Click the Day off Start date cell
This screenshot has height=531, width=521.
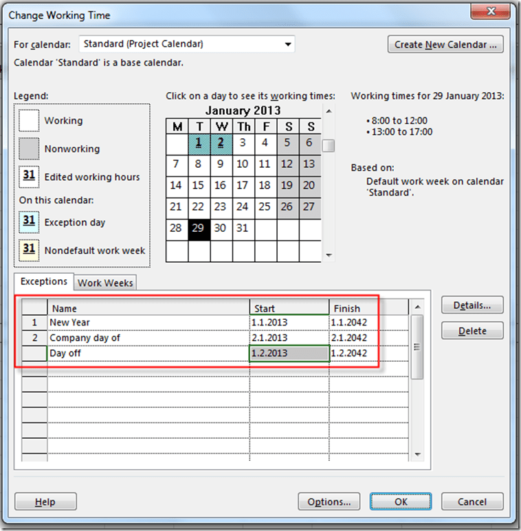coord(289,354)
